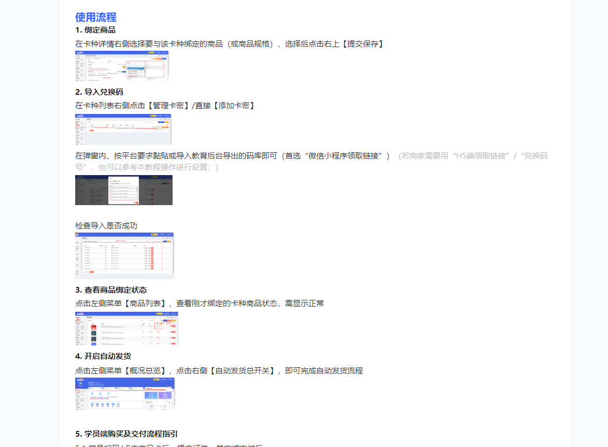608x447 pixels.
Task: Select the heading 5. 学员端购买及交付流程指引
Action: tap(126, 434)
